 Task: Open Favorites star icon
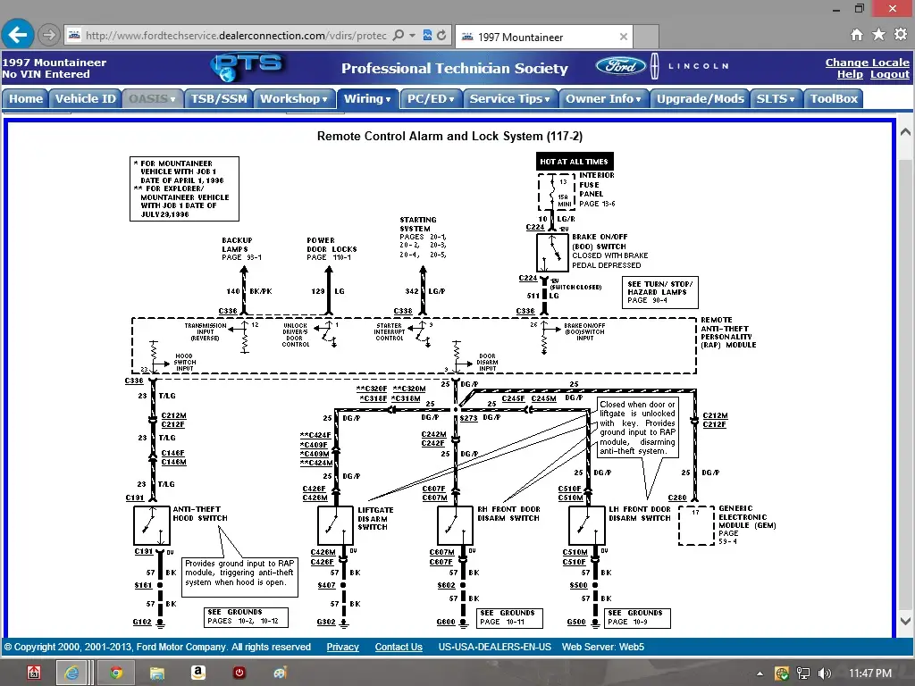(878, 35)
